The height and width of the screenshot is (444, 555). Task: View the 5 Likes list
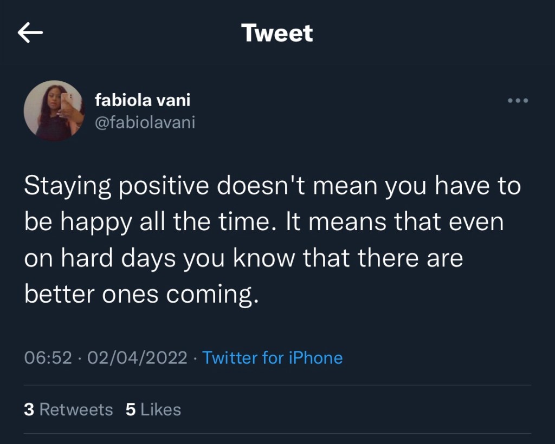tap(153, 409)
